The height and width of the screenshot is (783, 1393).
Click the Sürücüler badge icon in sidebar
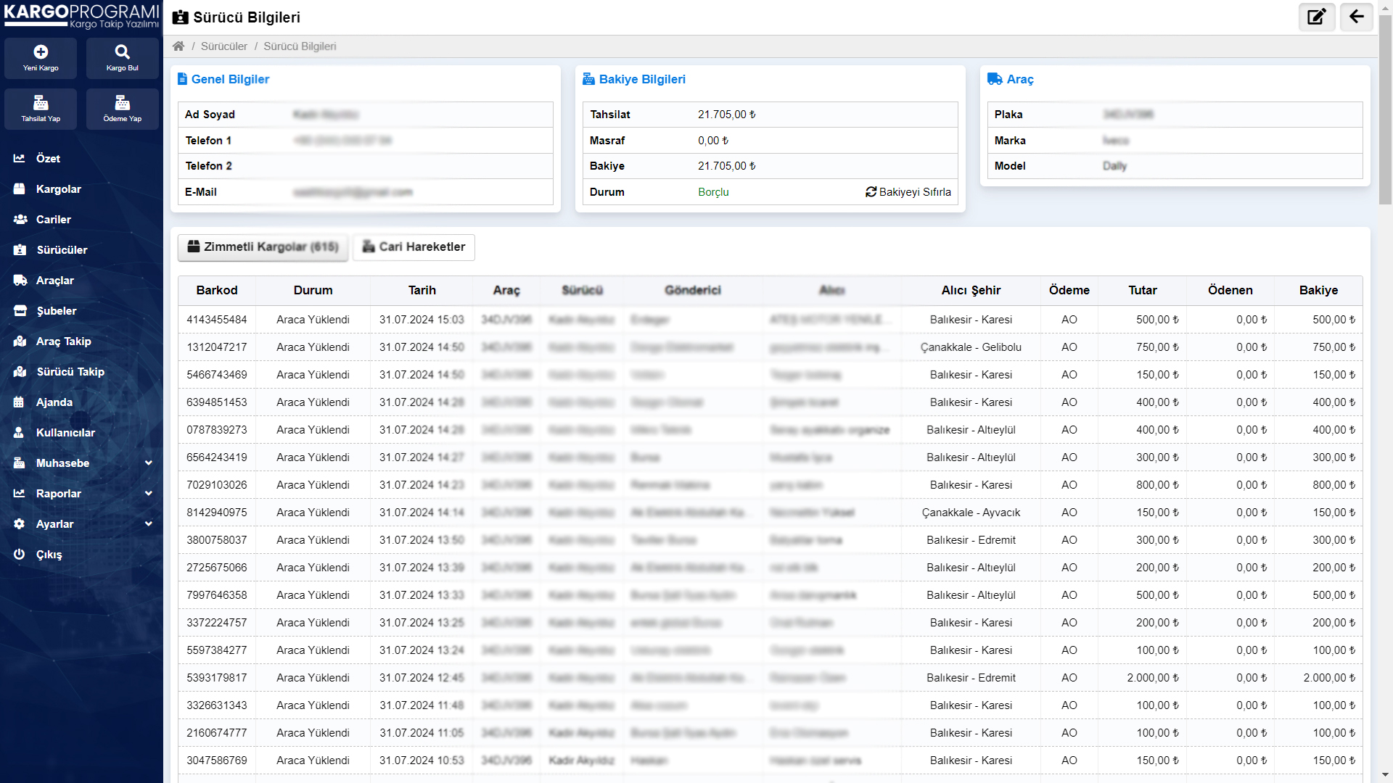20,249
